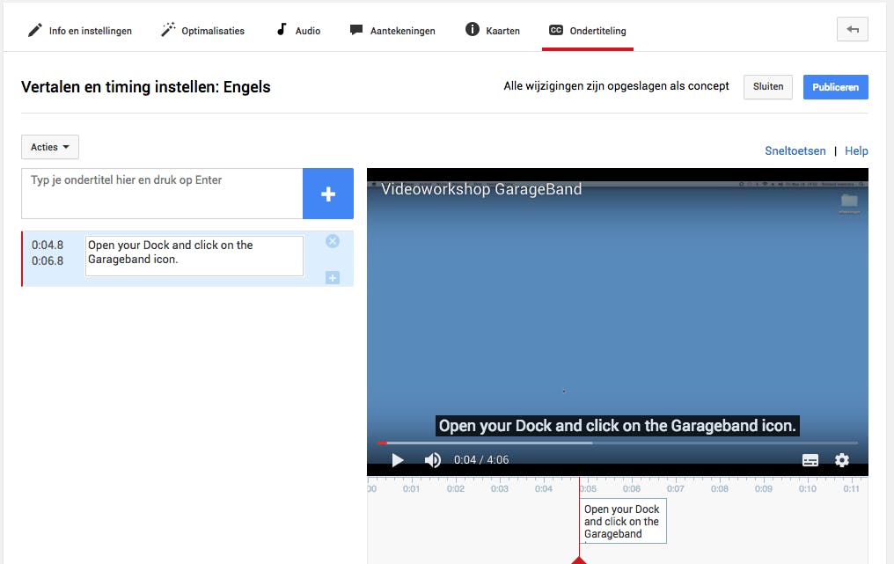This screenshot has height=564, width=894.
Task: Click the Sluiten button
Action: click(768, 87)
